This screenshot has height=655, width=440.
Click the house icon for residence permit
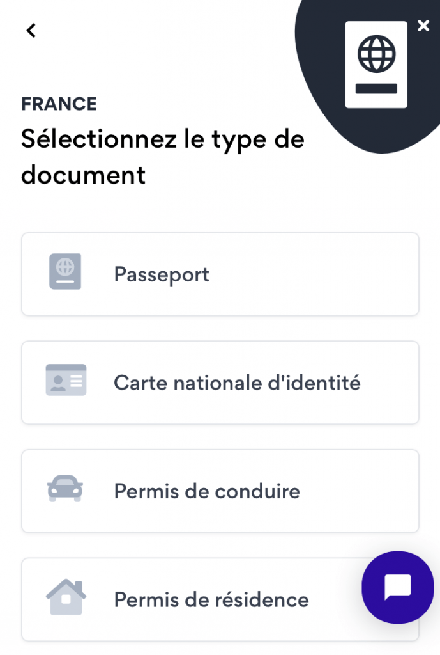click(x=66, y=597)
